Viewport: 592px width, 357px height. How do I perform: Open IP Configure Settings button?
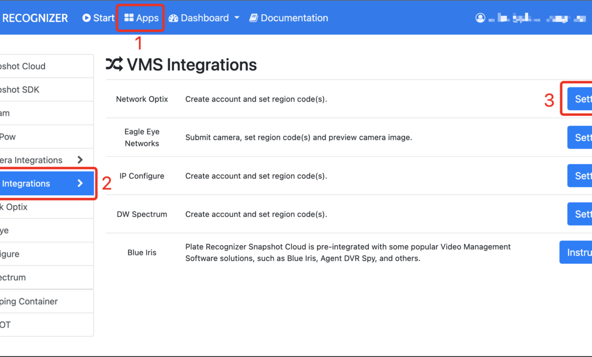[x=580, y=175]
